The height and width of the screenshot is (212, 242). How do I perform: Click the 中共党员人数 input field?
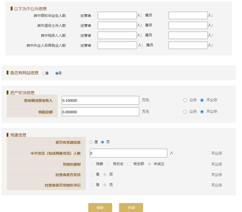coord(128,153)
